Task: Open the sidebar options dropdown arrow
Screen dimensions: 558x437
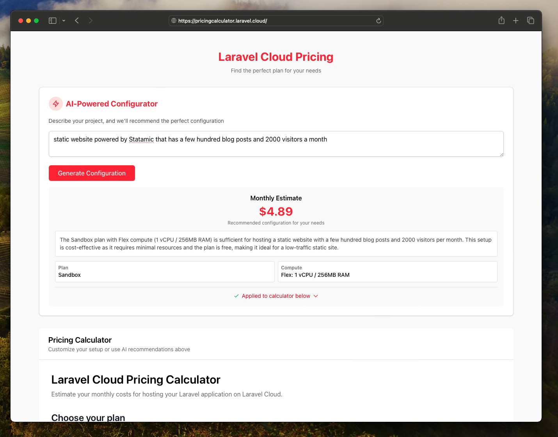Action: click(x=64, y=20)
